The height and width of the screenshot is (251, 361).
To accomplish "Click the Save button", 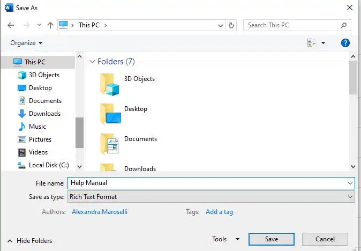I will 272,239.
